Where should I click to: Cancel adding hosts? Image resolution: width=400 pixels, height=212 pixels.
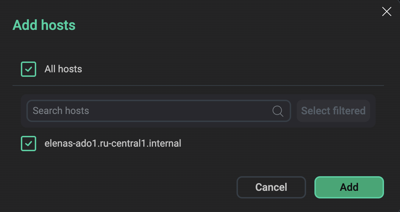pos(271,187)
